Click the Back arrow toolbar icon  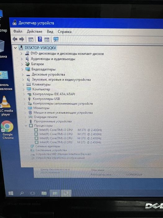click(x=15, y=39)
